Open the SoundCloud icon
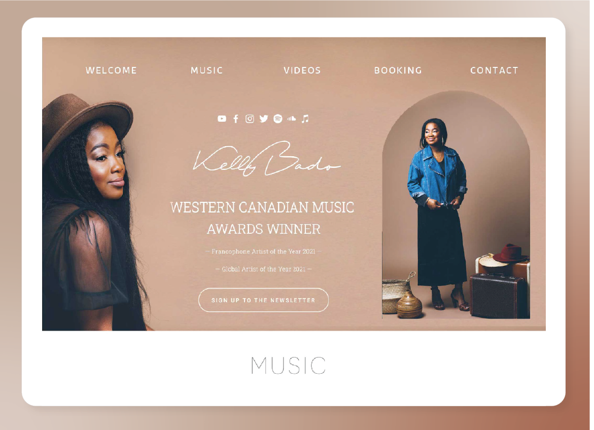594x430 pixels. point(291,119)
